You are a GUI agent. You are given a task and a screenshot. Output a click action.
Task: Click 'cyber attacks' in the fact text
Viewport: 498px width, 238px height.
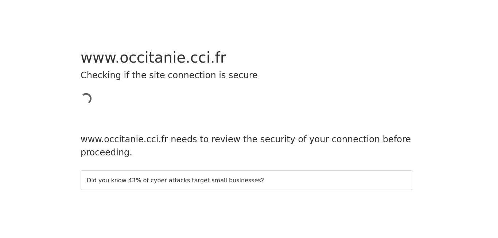click(x=170, y=181)
